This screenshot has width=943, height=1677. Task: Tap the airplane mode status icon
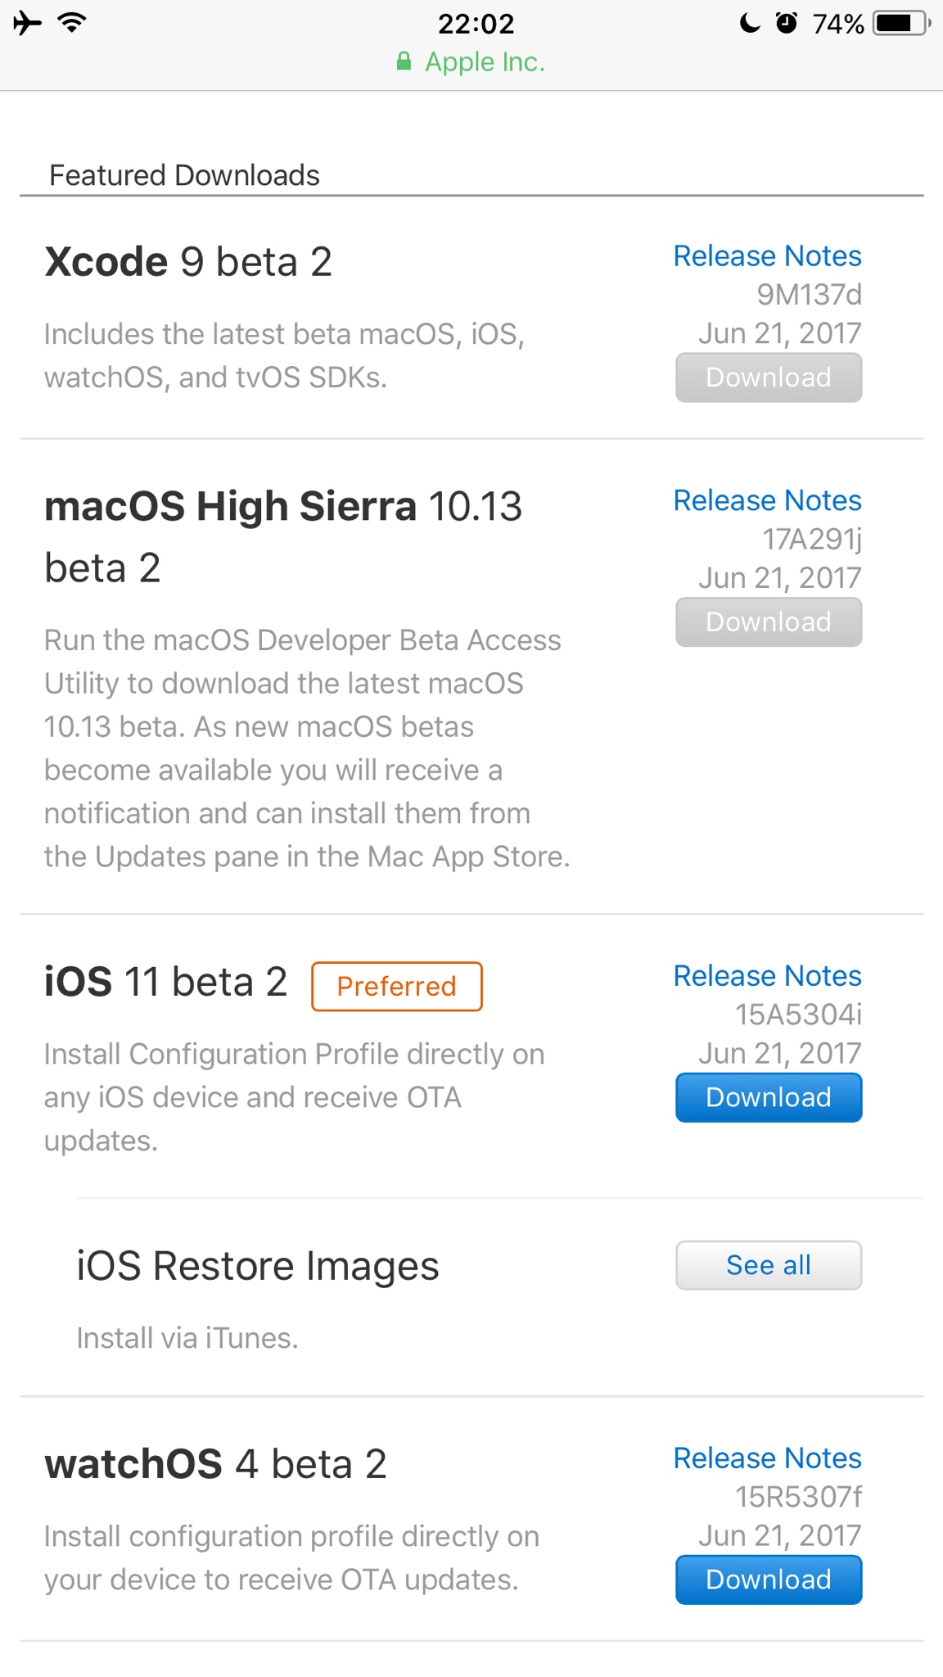(x=27, y=23)
